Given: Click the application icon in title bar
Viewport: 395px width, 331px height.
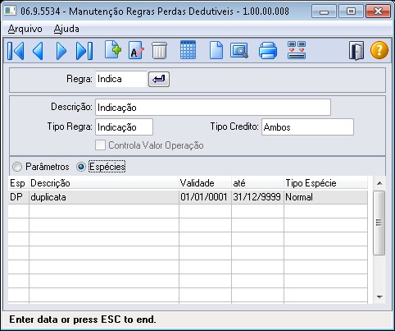Looking at the screenshot, I should click(11, 11).
